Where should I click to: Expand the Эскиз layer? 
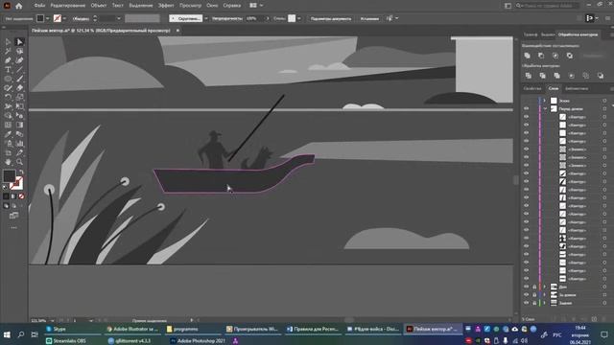click(x=545, y=101)
